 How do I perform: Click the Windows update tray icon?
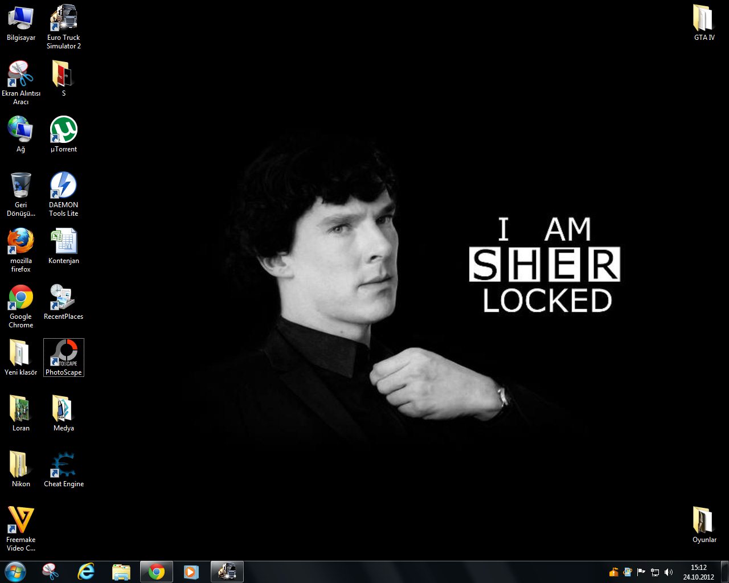point(628,572)
